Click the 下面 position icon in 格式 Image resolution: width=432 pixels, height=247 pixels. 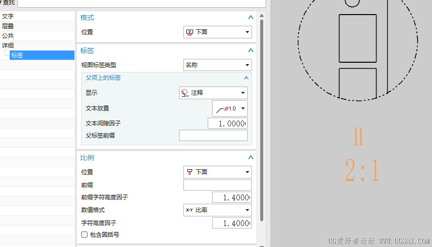(190, 32)
